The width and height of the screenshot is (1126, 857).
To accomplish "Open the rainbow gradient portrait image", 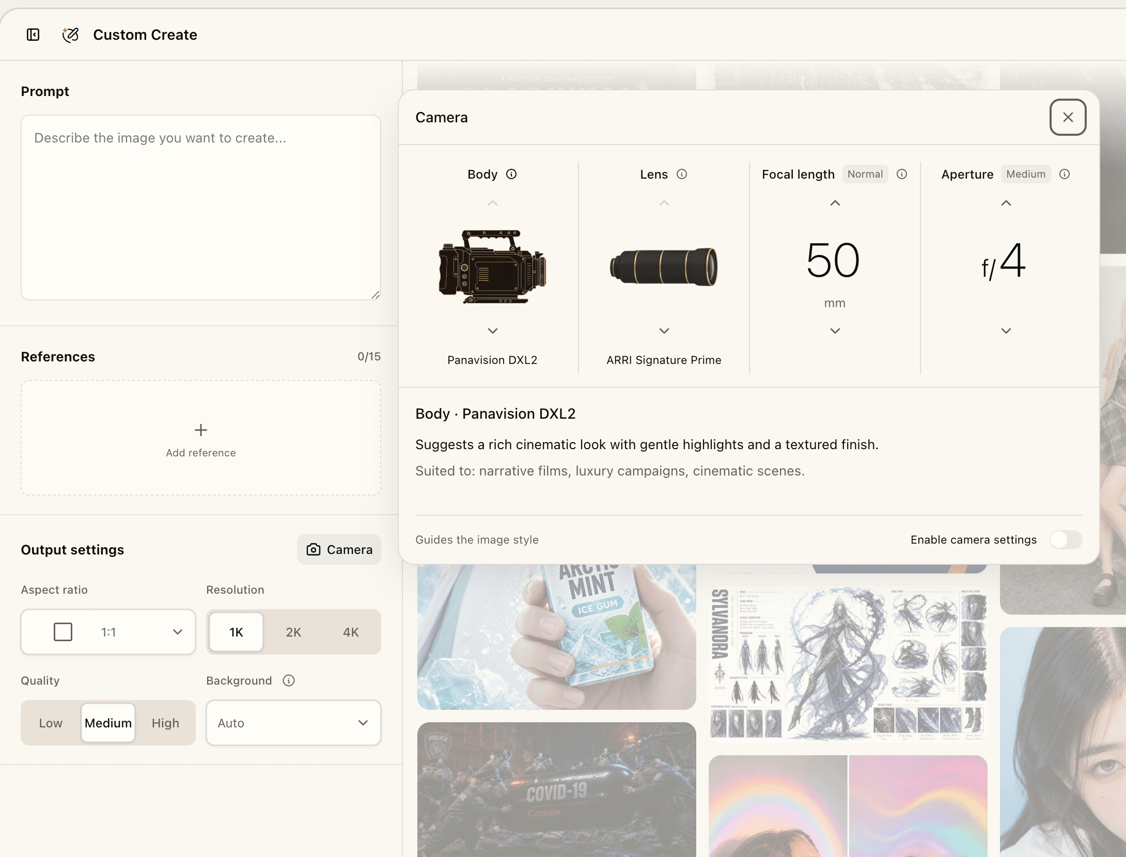I will [848, 806].
